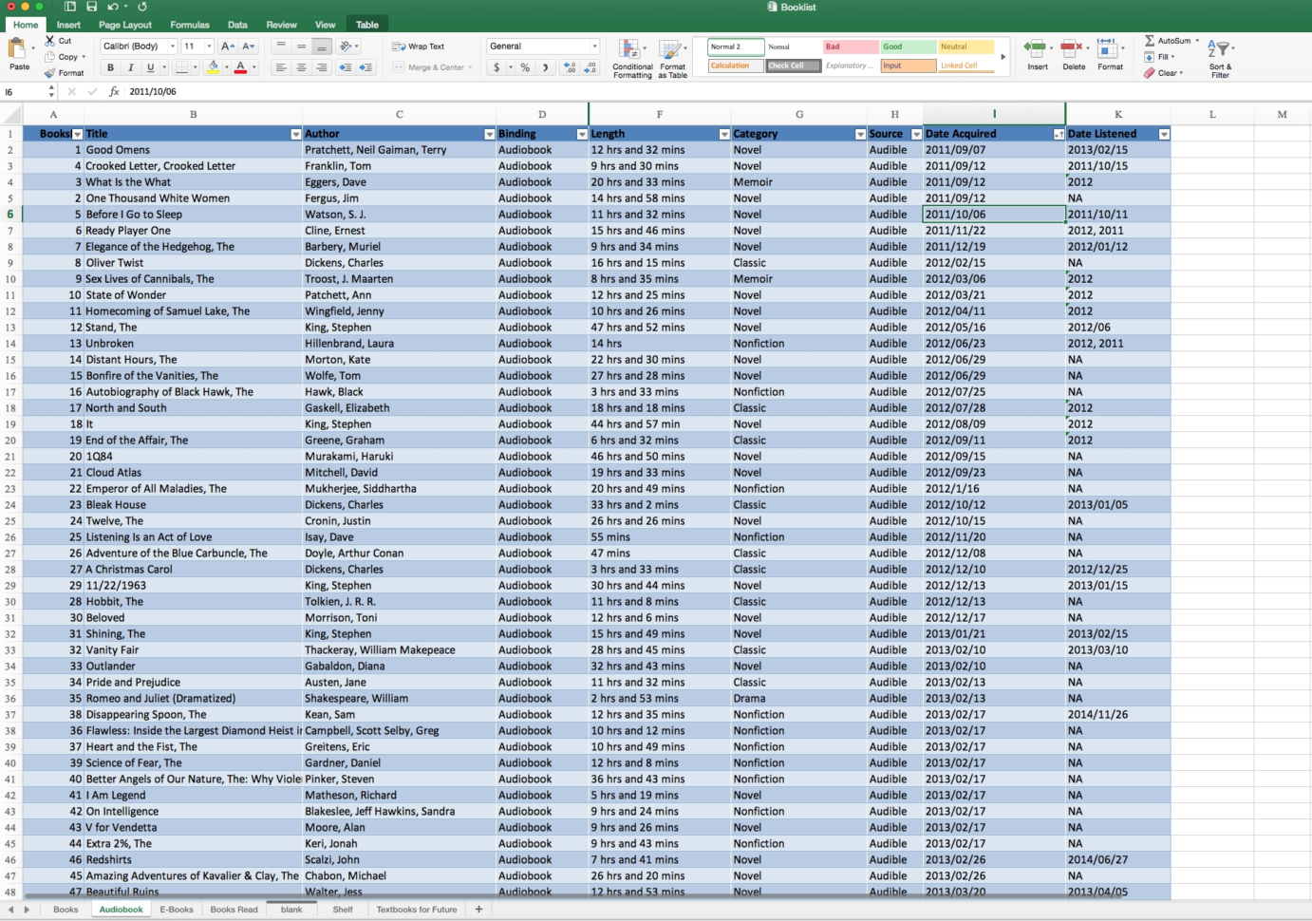Screen dimensions: 1312x921
Task: Open the General number format dropdown
Action: [x=595, y=45]
